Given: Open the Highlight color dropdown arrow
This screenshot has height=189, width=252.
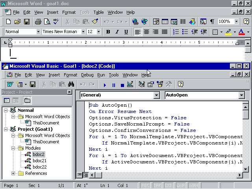Looking at the screenshot, I should [x=235, y=32].
